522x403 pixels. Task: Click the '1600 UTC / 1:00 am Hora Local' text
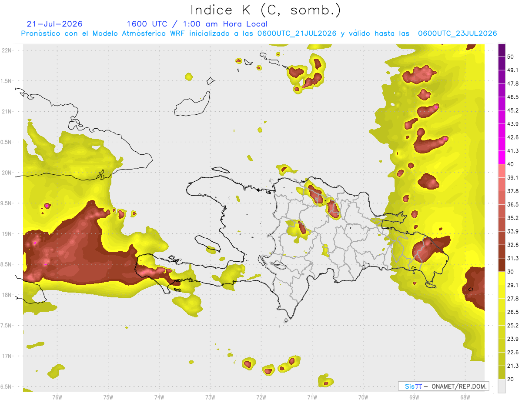[197, 24]
